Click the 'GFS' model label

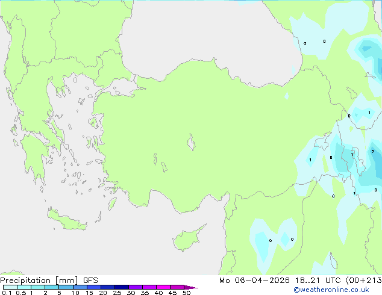tap(90, 281)
